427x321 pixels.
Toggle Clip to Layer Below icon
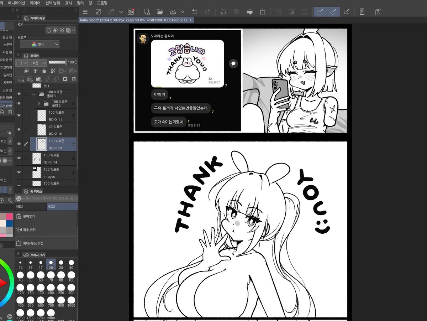click(27, 71)
